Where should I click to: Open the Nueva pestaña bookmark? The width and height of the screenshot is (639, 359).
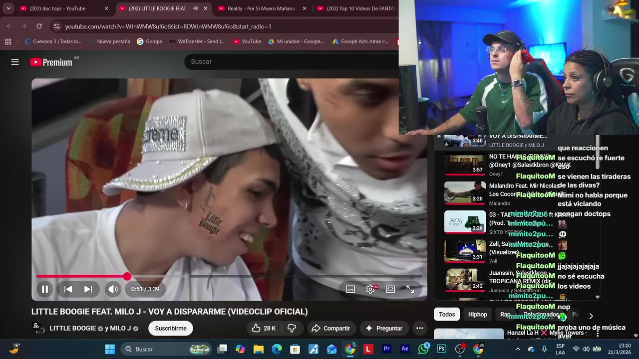109,41
